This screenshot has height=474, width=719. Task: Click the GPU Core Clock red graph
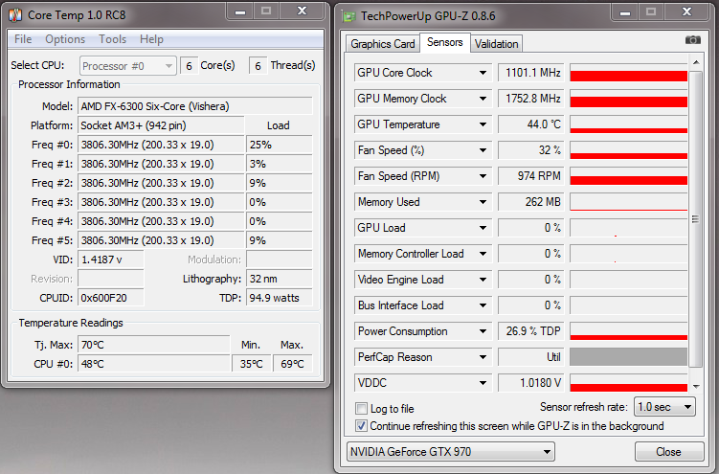tap(628, 73)
